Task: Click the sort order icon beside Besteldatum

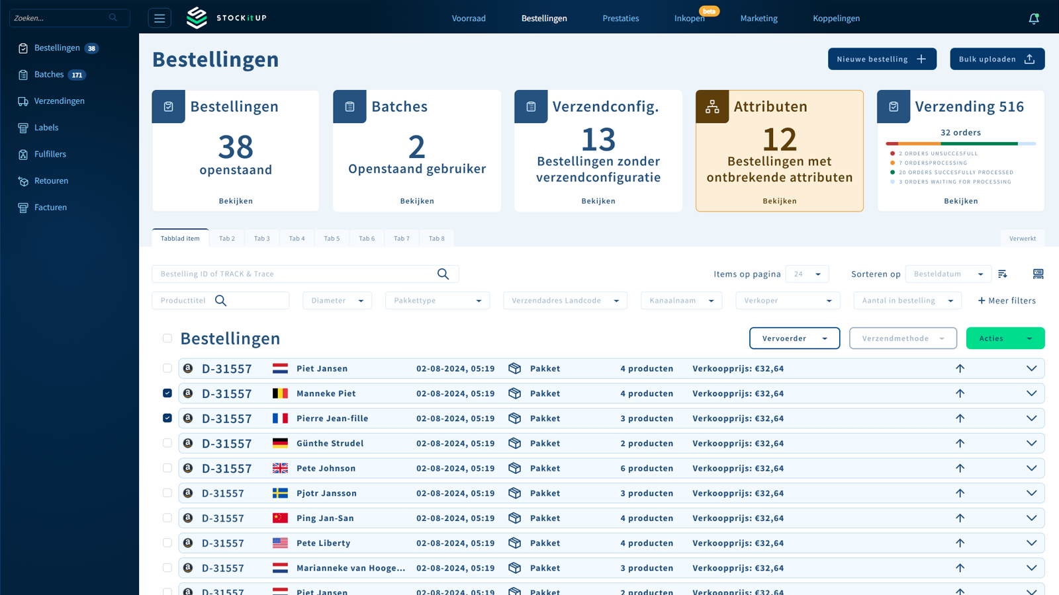Action: [x=1003, y=274]
